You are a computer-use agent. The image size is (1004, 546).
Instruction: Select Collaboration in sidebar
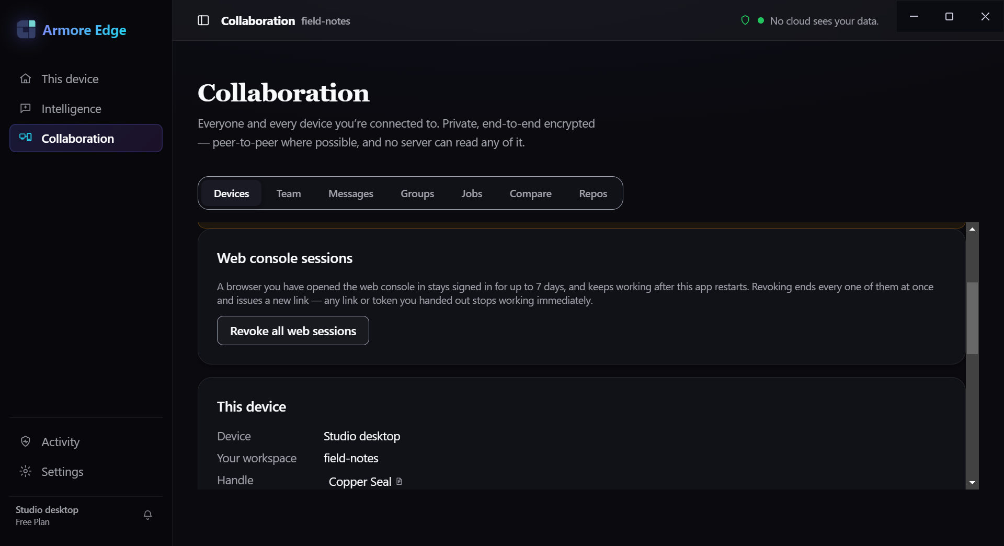click(86, 138)
